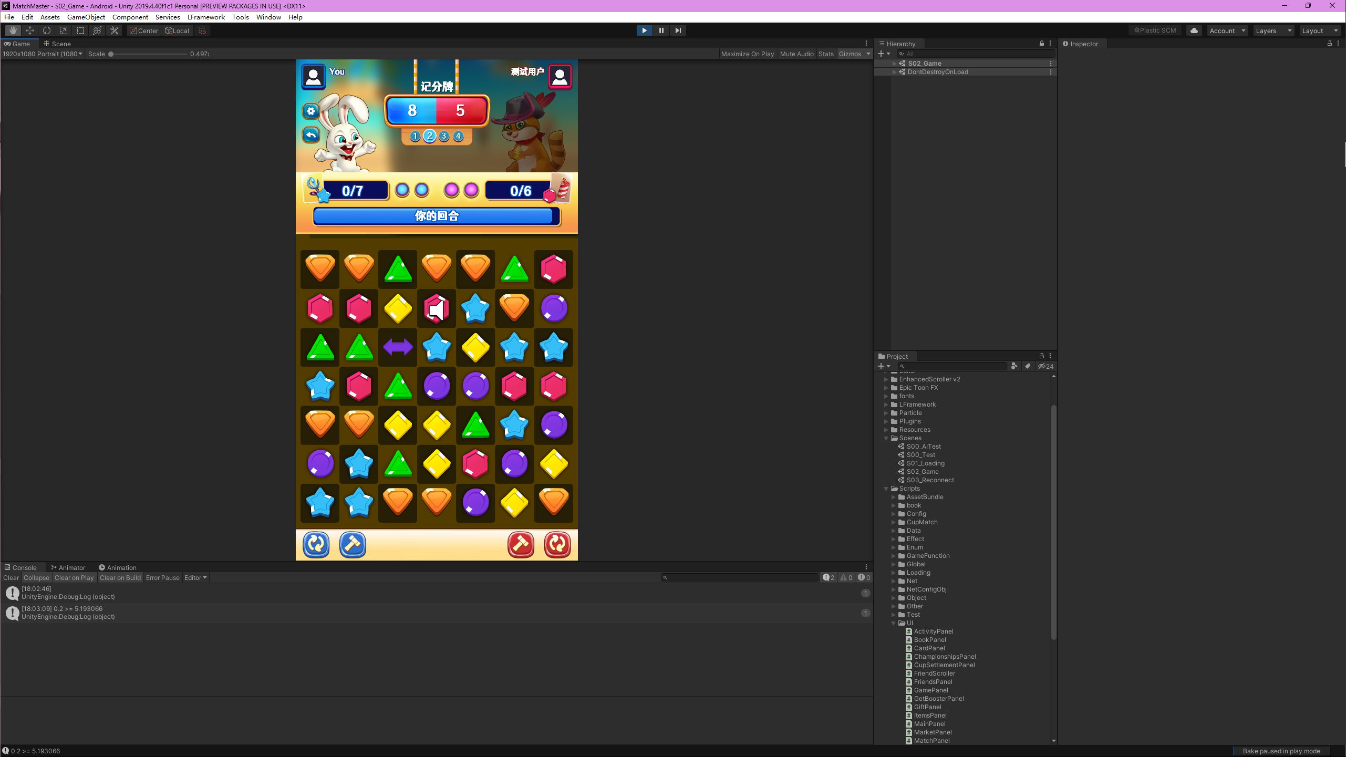Screen dimensions: 1346x757
Task: Click Plastic SCM button
Action: pos(1155,30)
